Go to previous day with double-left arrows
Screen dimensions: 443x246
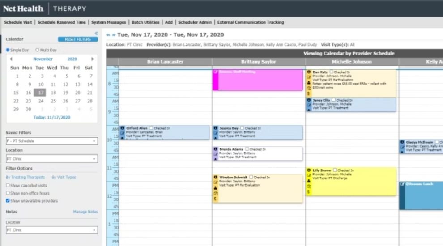(x=108, y=35)
